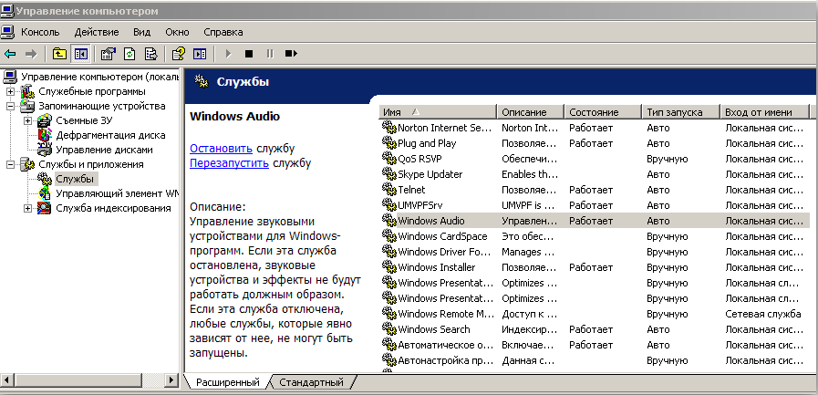Click the Plug and Play service gear icon
This screenshot has height=395, width=818.
coord(389,142)
